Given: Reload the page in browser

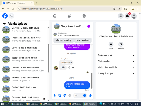Looking at the screenshot, I should [x=13, y=9].
